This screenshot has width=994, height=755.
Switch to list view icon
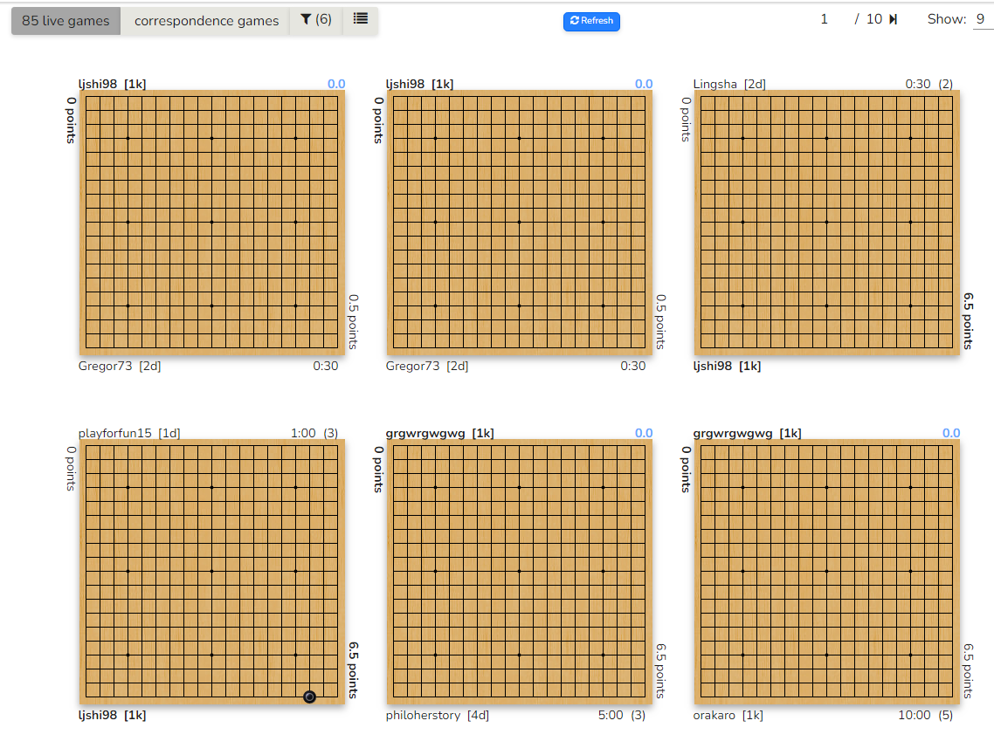[x=360, y=19]
